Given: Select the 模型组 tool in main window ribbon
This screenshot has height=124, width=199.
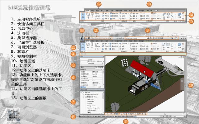Looking at the screenshot, I should click(x=134, y=49).
